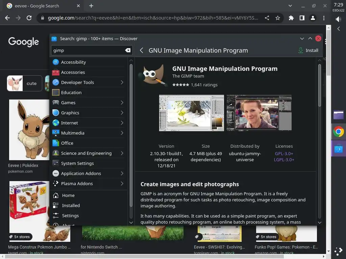346x259 pixels.
Task: Switch to the eevee Google Search tab
Action: click(43, 6)
